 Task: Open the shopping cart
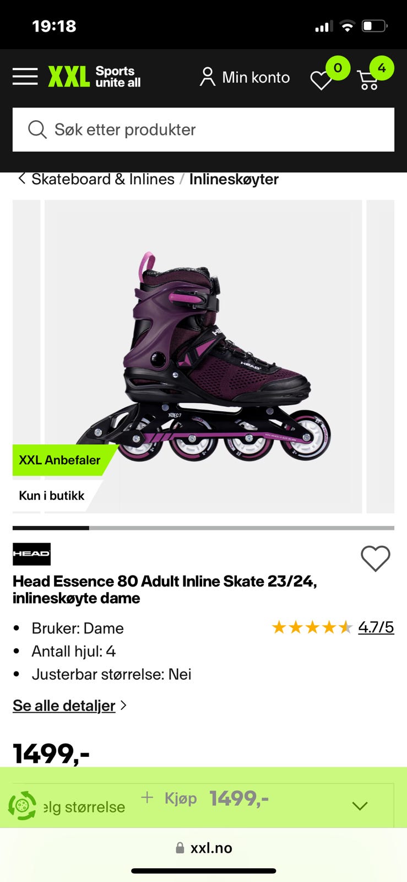tap(368, 80)
